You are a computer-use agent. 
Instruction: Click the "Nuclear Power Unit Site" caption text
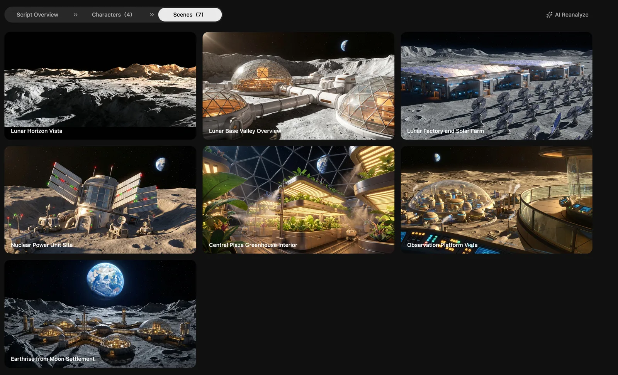point(42,245)
